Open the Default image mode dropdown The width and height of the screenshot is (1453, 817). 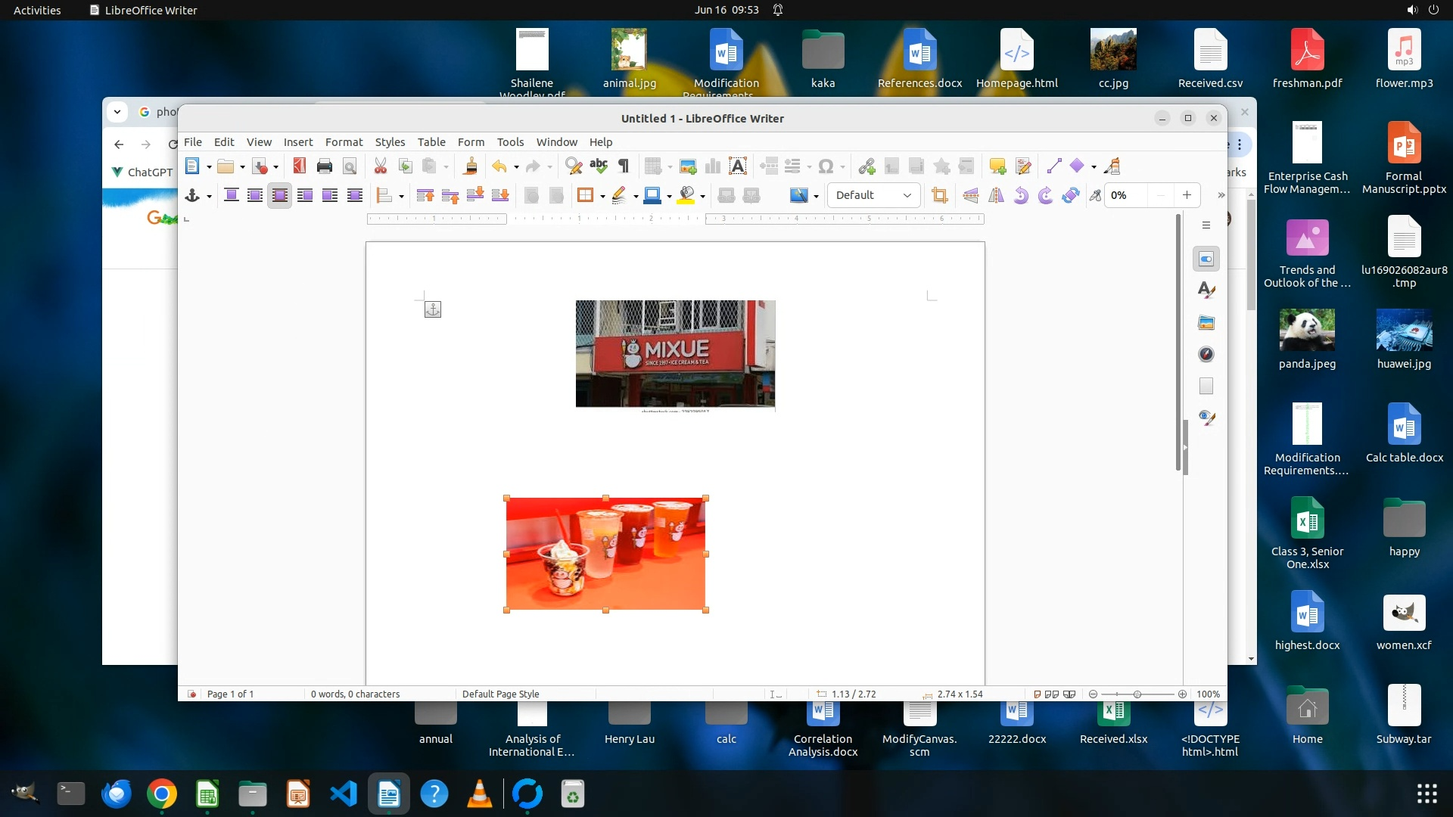(x=873, y=195)
